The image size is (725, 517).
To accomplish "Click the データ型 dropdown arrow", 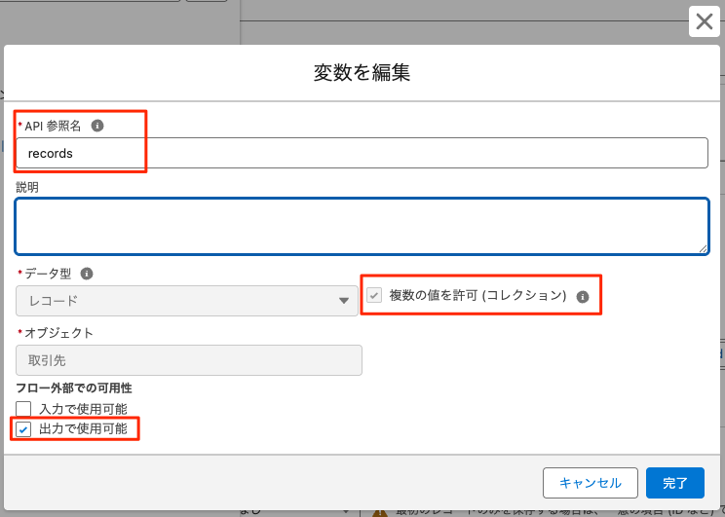I will (x=344, y=301).
